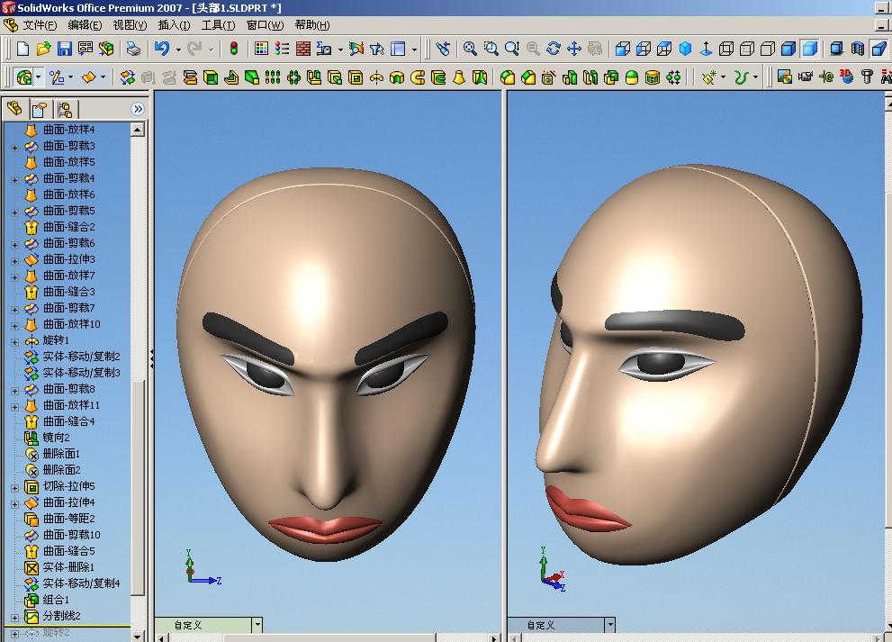Switch to the FeatureManager design tree tab
Image resolution: width=892 pixels, height=642 pixels.
14,108
